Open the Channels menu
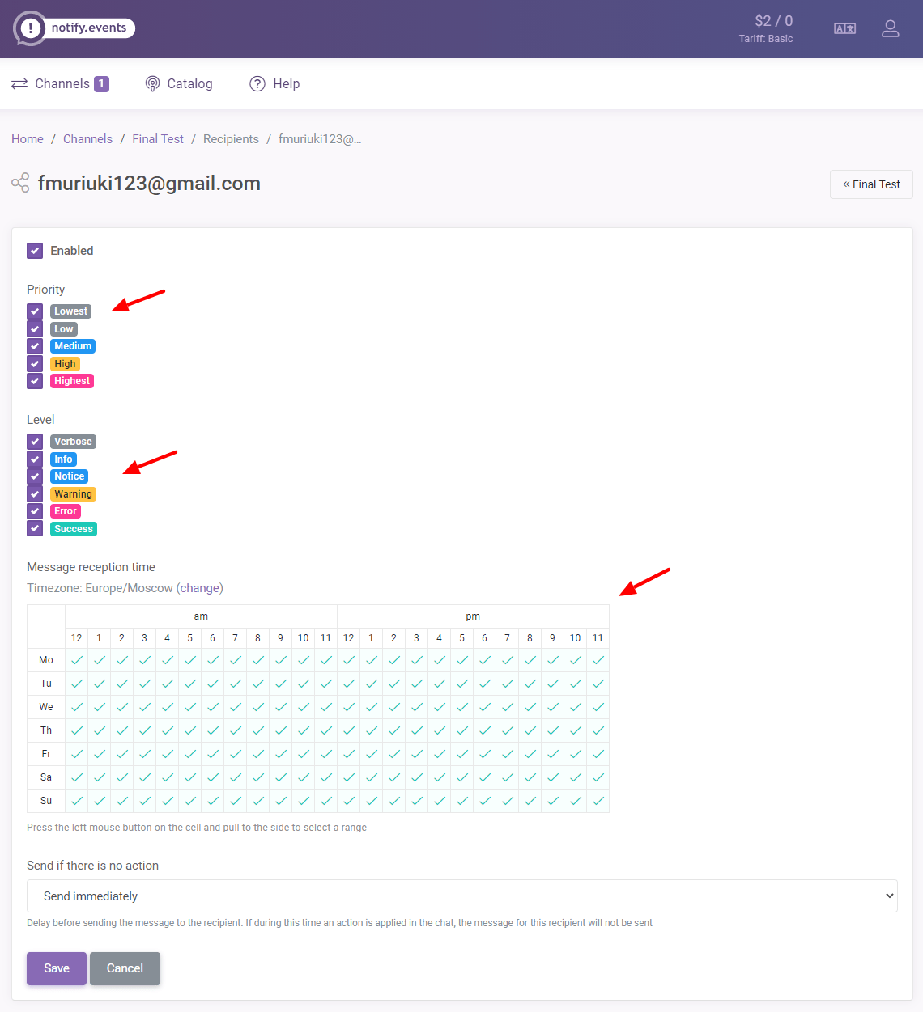Image resolution: width=923 pixels, height=1012 pixels. point(60,84)
